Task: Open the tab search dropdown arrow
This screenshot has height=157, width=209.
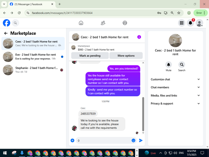Action: tap(4, 4)
